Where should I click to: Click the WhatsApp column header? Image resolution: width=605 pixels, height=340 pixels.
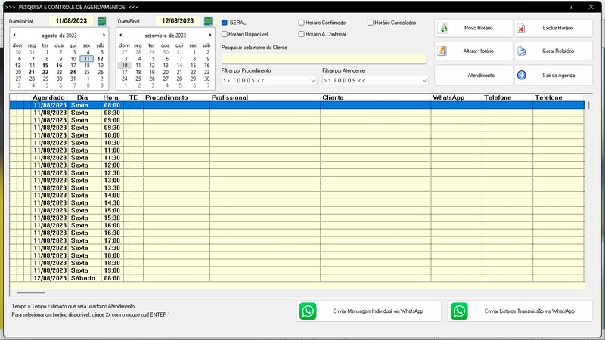[457, 97]
